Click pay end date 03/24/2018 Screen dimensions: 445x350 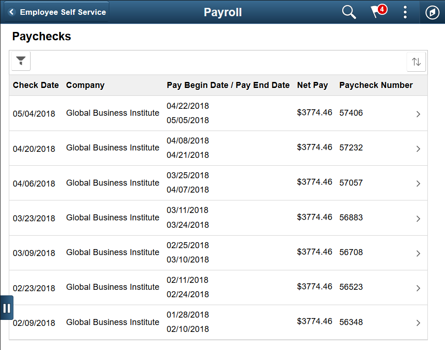click(188, 225)
